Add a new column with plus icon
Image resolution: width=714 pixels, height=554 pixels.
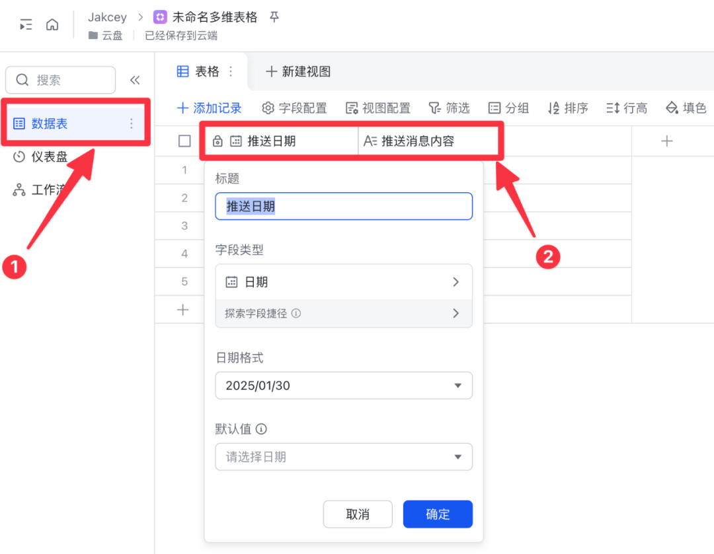click(666, 141)
